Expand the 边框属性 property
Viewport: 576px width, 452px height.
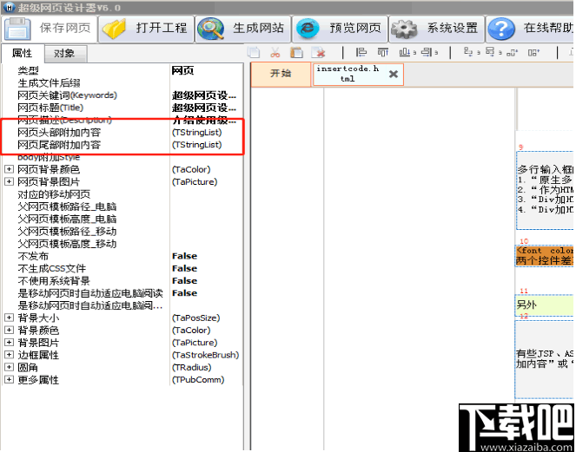click(9, 355)
